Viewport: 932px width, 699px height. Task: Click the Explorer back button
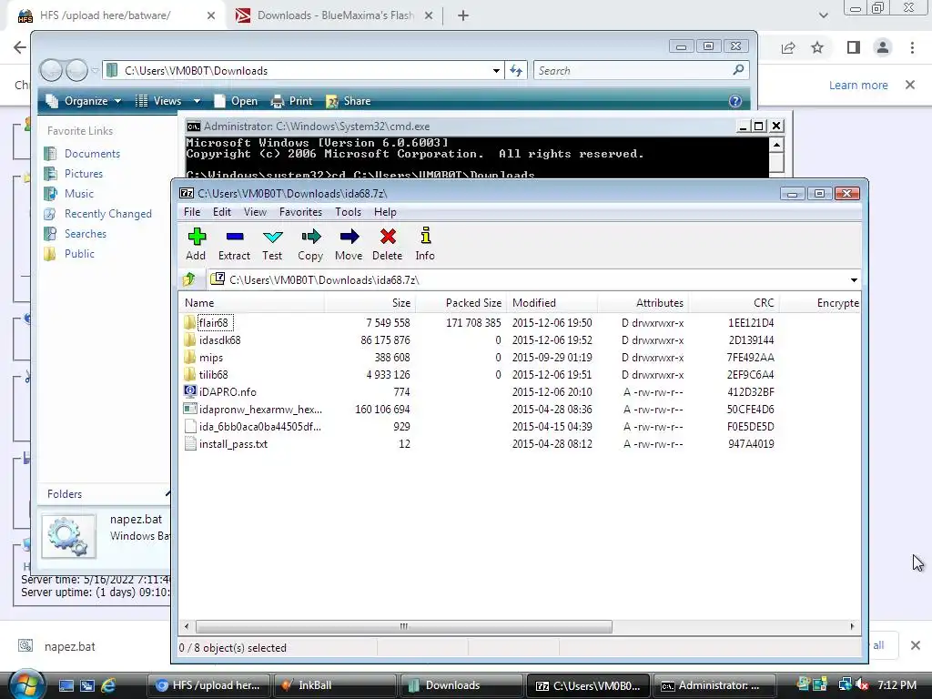click(x=51, y=71)
